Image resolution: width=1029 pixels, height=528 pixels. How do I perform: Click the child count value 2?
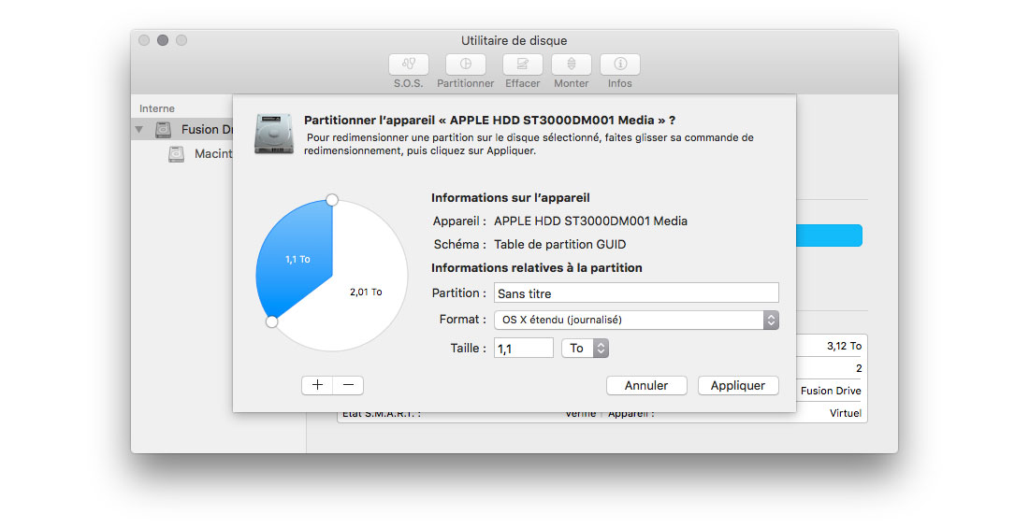point(859,368)
